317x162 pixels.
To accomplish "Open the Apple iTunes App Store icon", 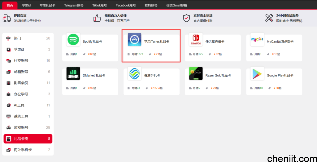I will 134,39.
